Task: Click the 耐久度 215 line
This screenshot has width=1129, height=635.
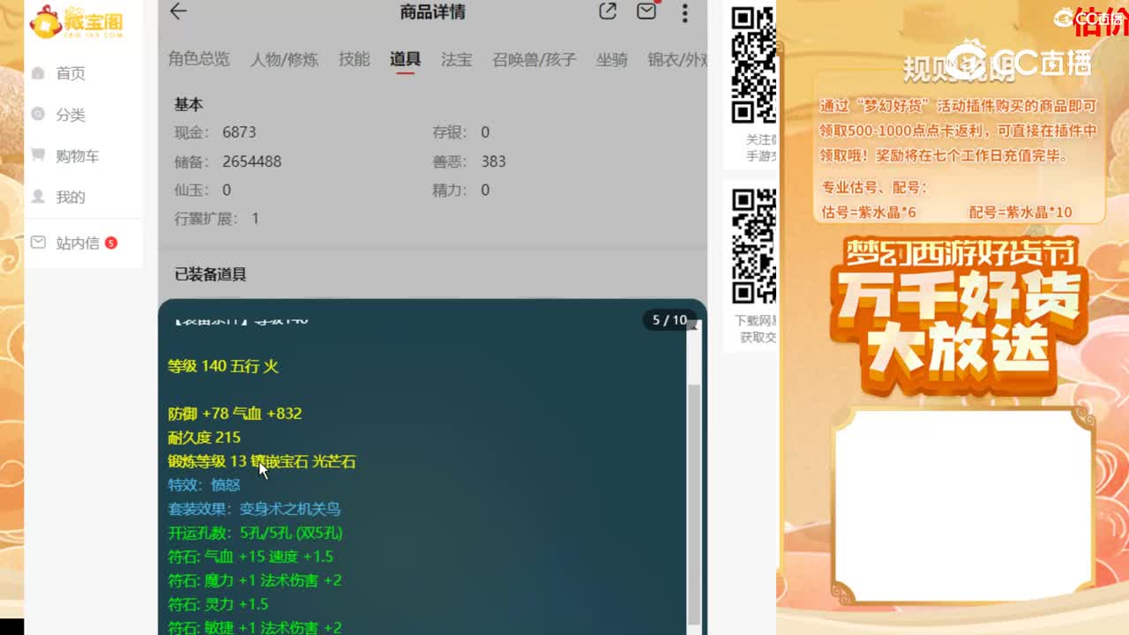Action: (x=204, y=437)
